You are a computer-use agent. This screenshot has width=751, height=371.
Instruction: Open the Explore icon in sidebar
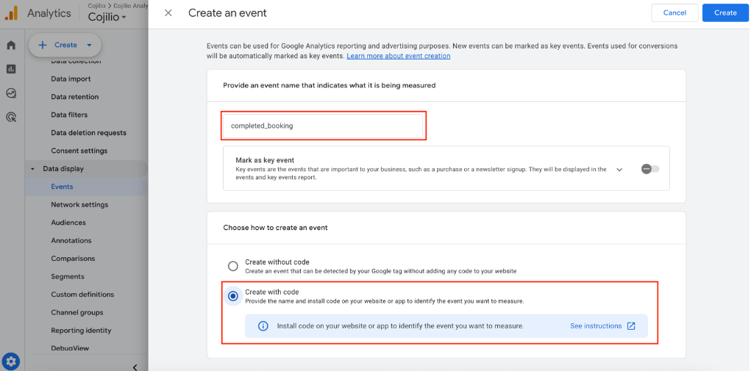pos(11,93)
